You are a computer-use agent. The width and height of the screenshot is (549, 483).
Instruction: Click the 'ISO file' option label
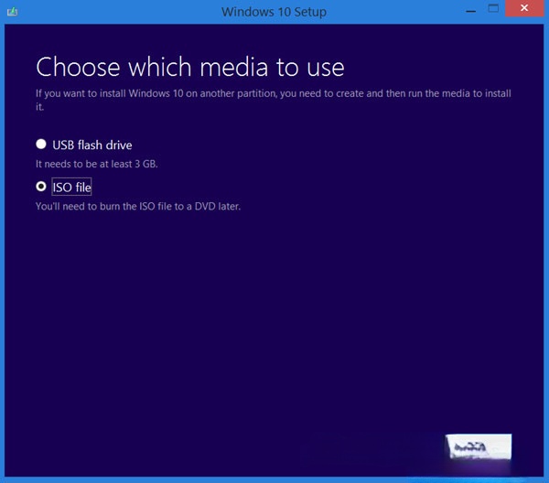pyautogui.click(x=71, y=188)
